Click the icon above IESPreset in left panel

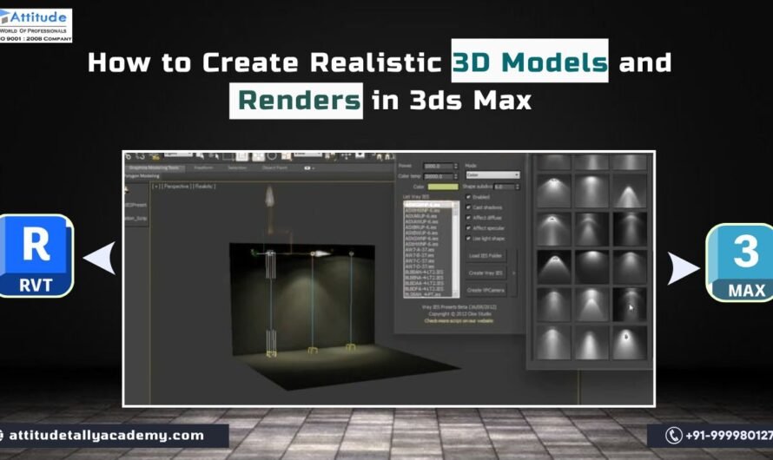point(126,191)
